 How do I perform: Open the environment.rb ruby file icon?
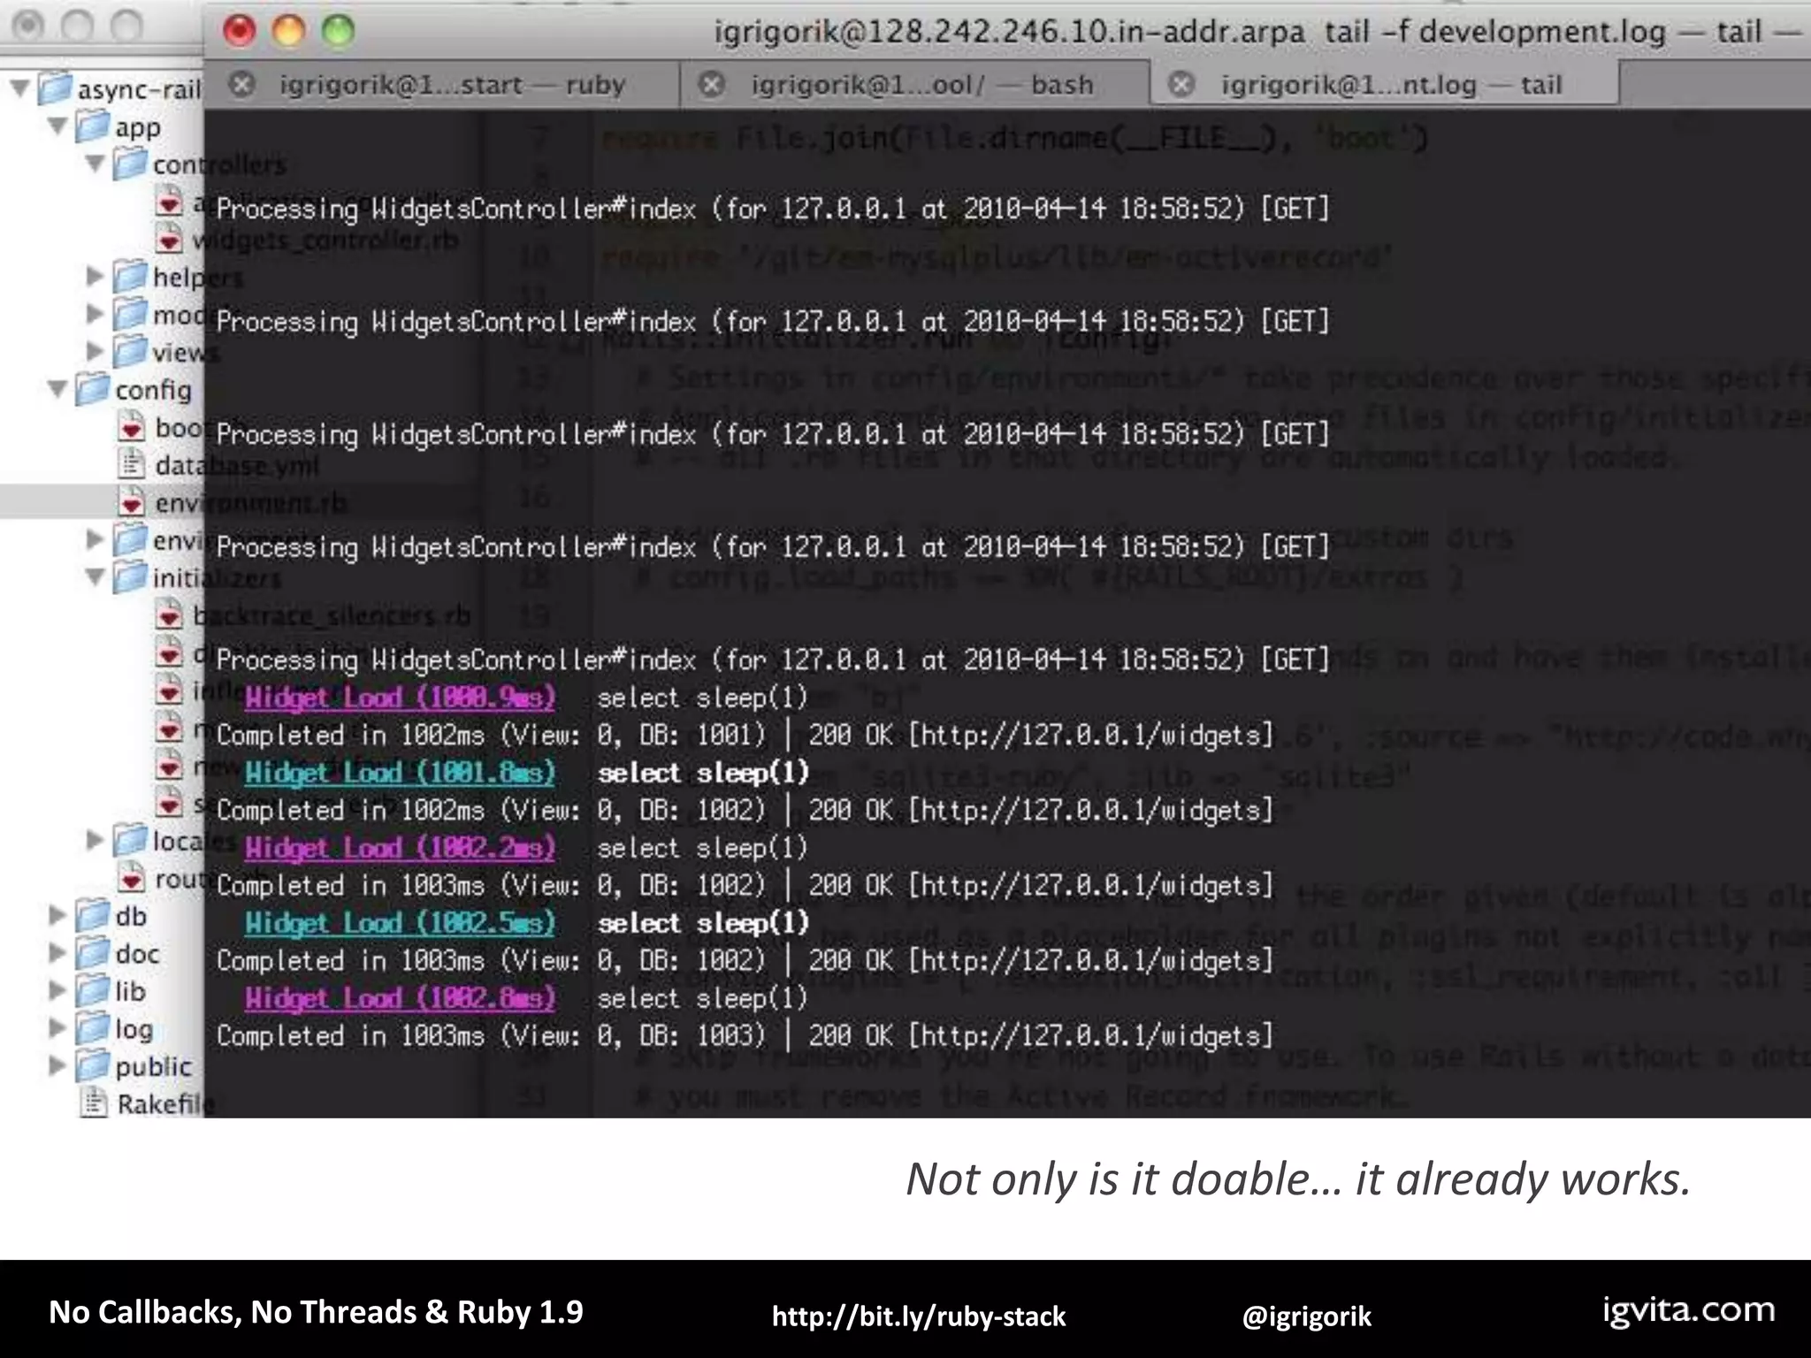(131, 502)
